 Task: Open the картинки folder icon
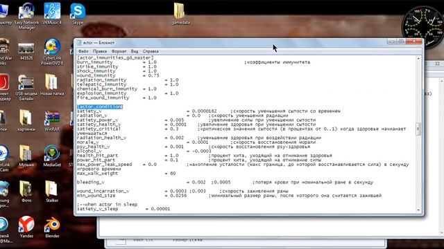26,120
